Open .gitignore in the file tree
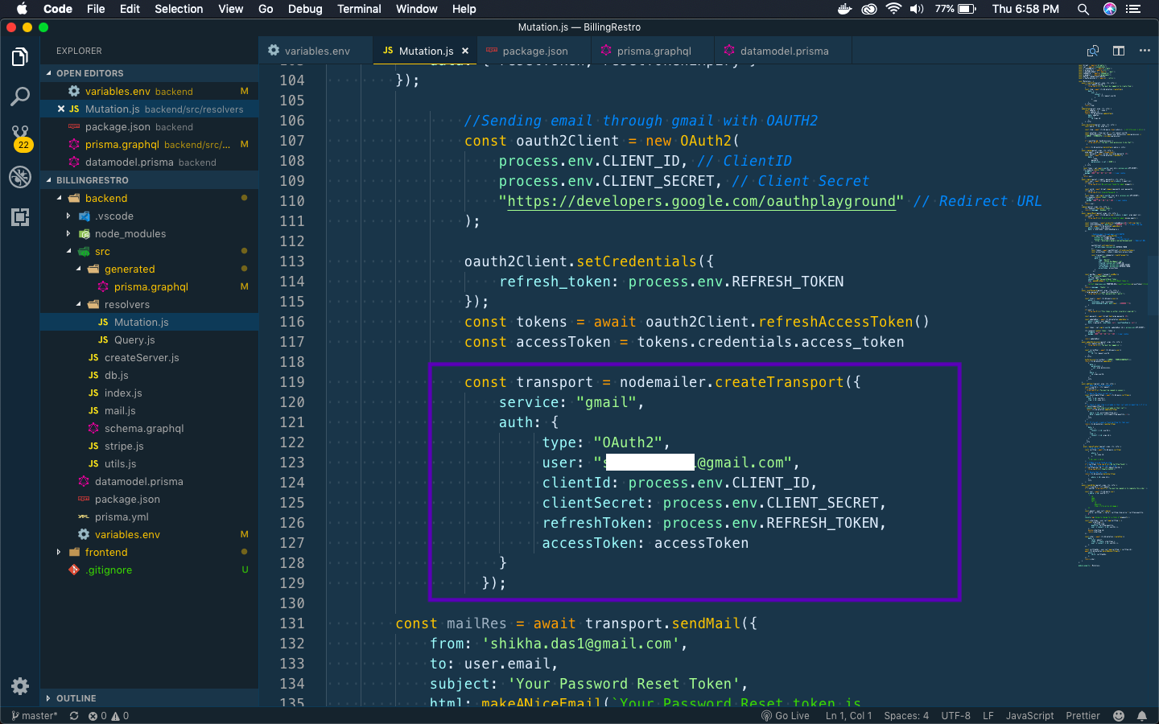The height and width of the screenshot is (724, 1159). coord(109,570)
